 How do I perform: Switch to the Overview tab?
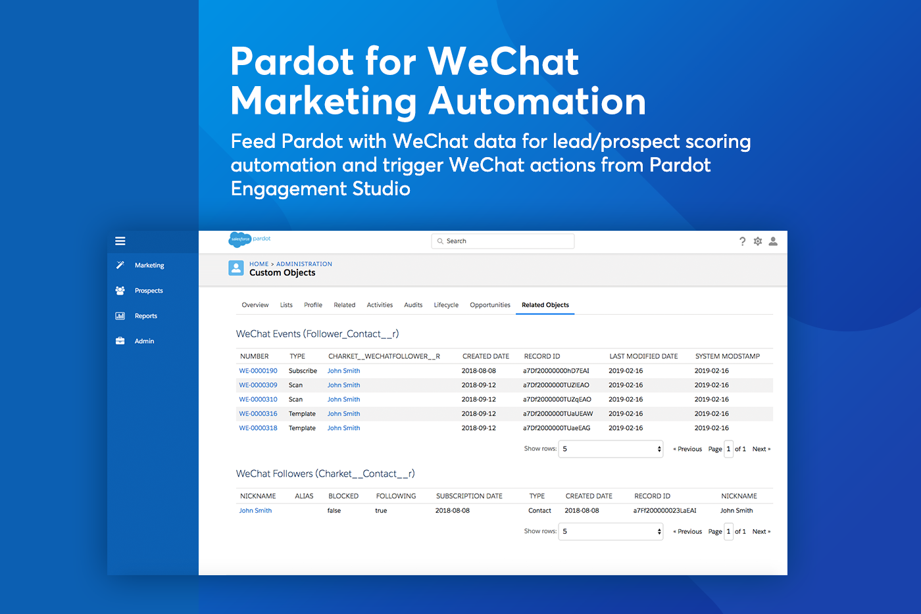[x=255, y=305]
